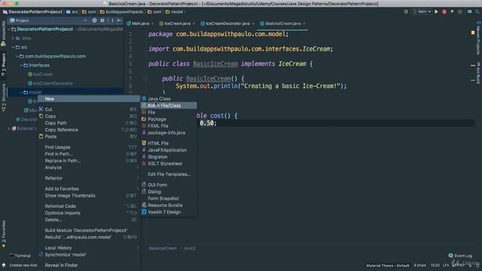Open Search Everywhere magnifier icon
Viewport: 482px width, 271px height.
477,12
